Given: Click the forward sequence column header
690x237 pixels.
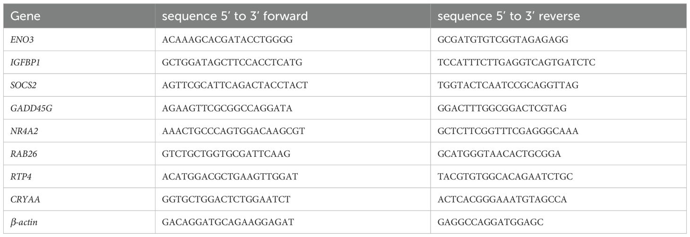Looking at the screenshot, I should 234,17.
